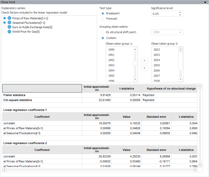Open the structural shift point year dropdown
This screenshot has width=209, height=177.
180,32
